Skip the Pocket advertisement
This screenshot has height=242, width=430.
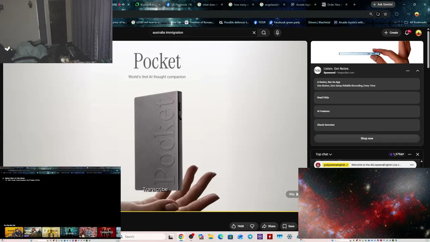[x=292, y=194]
